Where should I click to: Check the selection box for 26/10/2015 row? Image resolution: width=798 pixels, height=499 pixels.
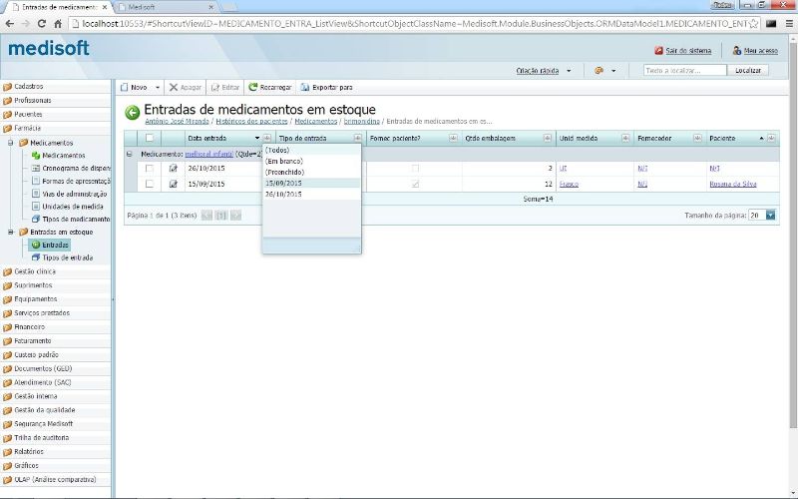coord(149,168)
